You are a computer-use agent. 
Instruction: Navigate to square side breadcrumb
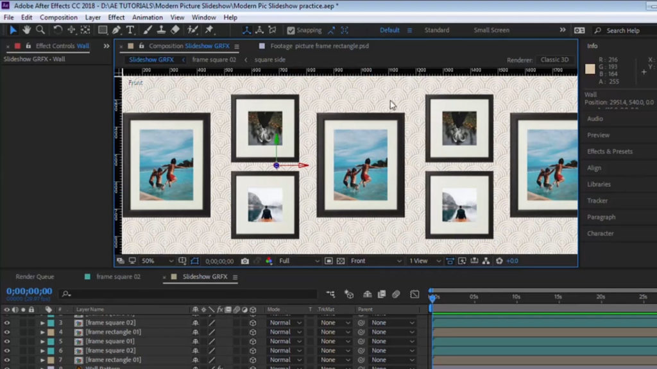[x=270, y=60]
